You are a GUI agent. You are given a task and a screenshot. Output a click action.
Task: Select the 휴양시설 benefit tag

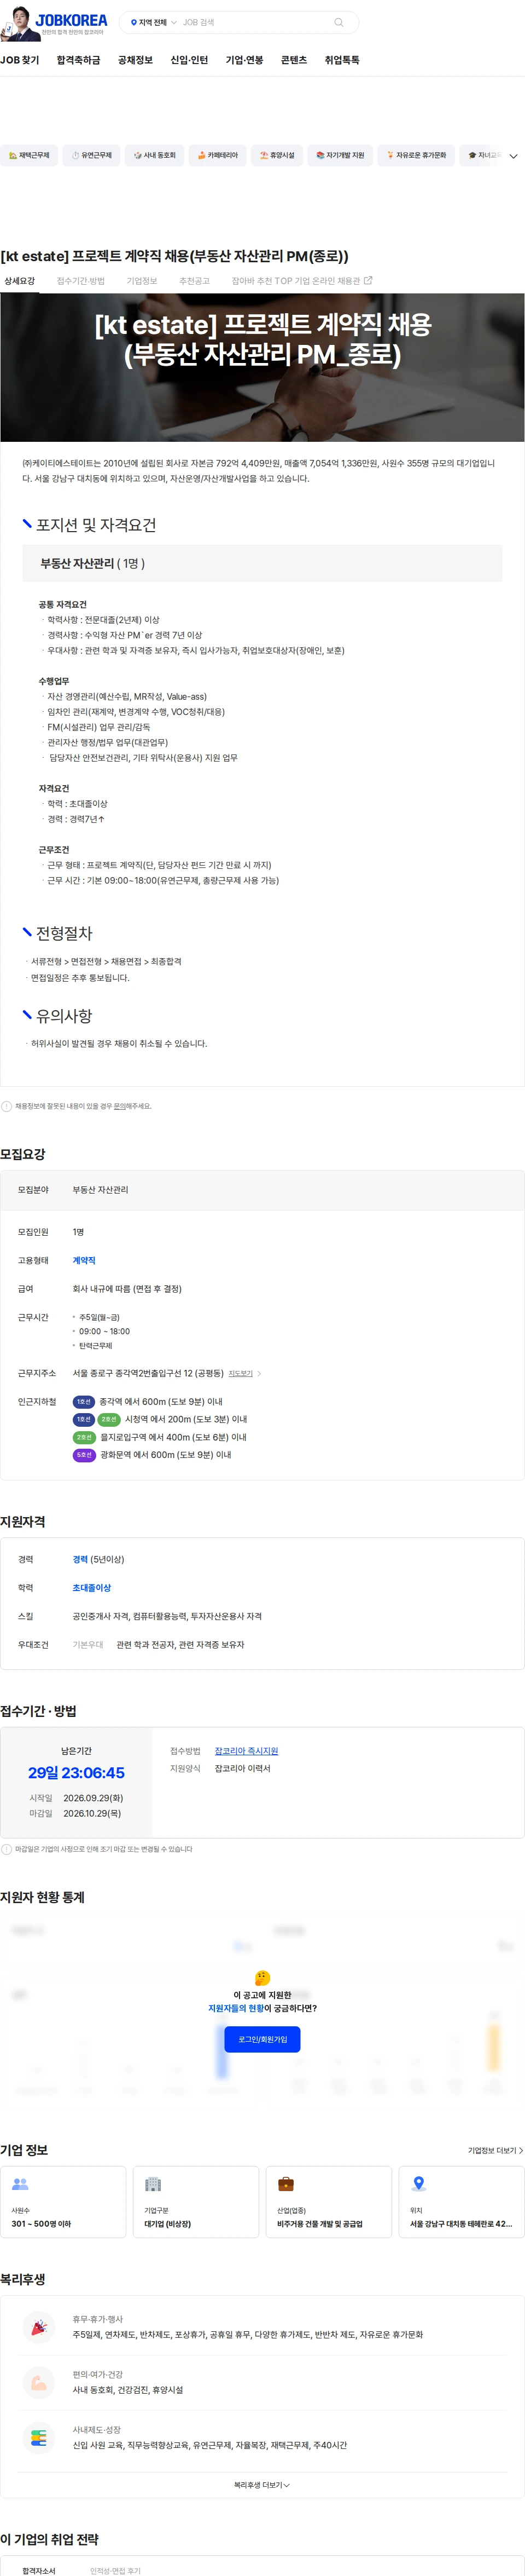277,155
